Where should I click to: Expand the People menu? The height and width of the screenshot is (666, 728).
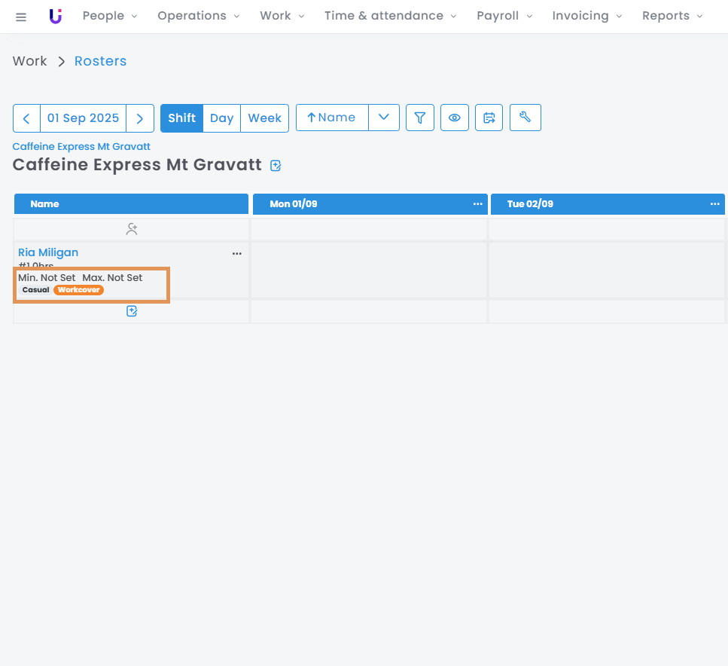110,16
